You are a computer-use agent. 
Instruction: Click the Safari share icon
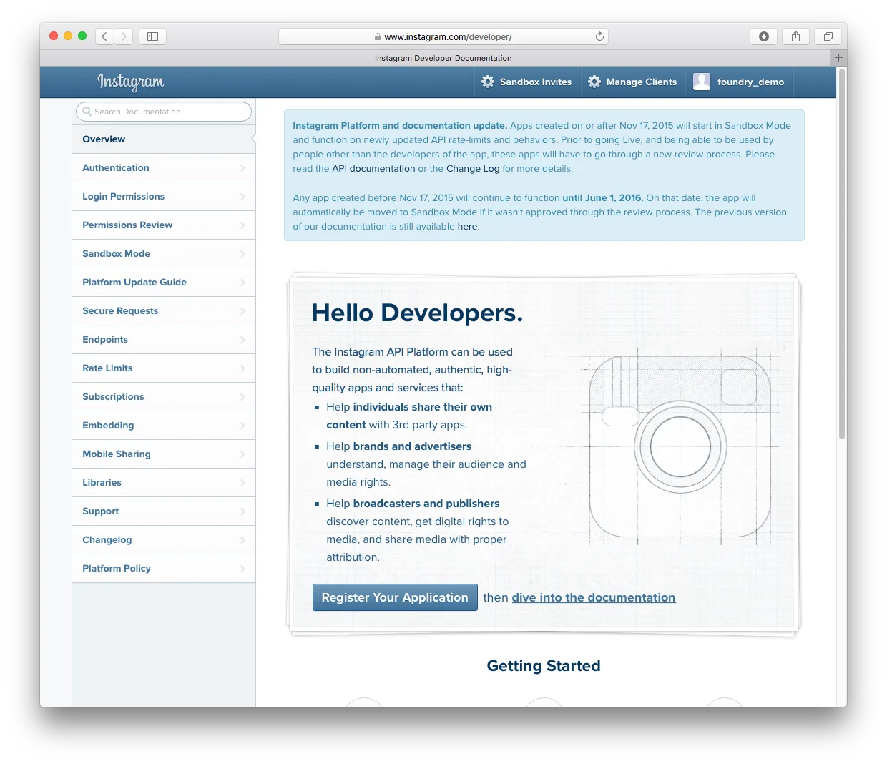click(x=795, y=36)
